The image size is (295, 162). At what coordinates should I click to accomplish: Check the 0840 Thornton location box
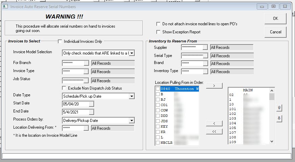coord(158,89)
